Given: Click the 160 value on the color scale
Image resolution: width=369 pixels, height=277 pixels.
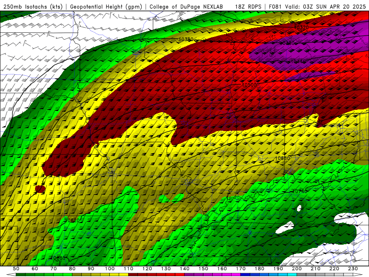Looking at the screenshot, I should click(x=222, y=269).
